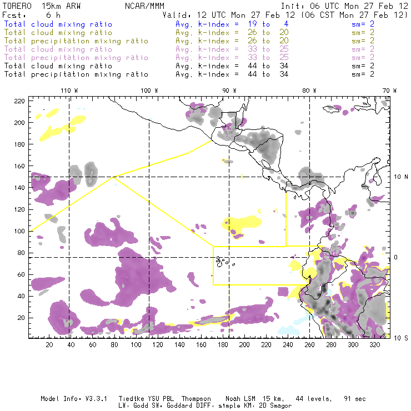The height and width of the screenshot is (411, 411).
Task: Click the '300' horizontal axis tick label
Action: click(x=353, y=345)
